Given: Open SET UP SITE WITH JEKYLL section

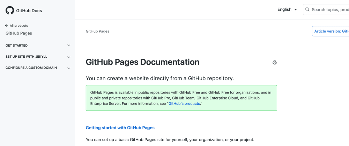Looking at the screenshot, I should coord(26,57).
